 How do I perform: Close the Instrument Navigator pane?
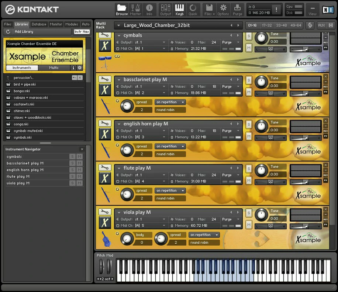pos(82,149)
